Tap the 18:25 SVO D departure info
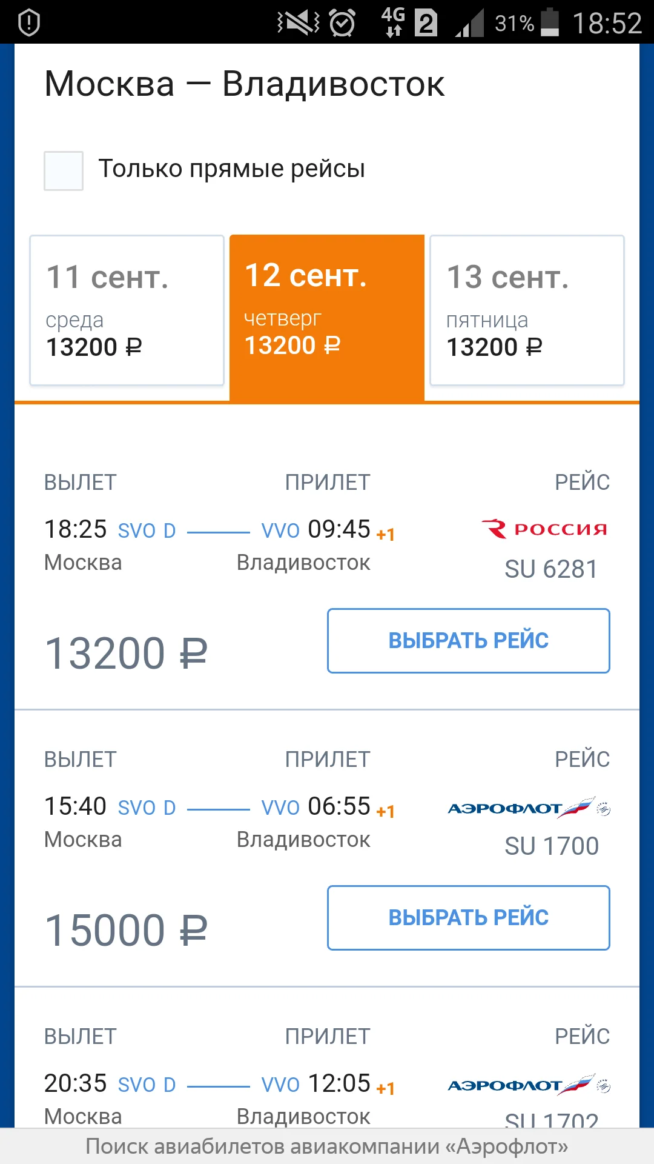The width and height of the screenshot is (654, 1164). coord(110,530)
